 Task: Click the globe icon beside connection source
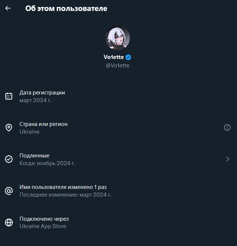click(9, 222)
